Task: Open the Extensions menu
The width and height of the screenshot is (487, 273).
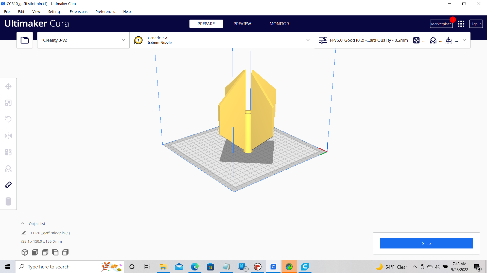Action: click(x=79, y=12)
